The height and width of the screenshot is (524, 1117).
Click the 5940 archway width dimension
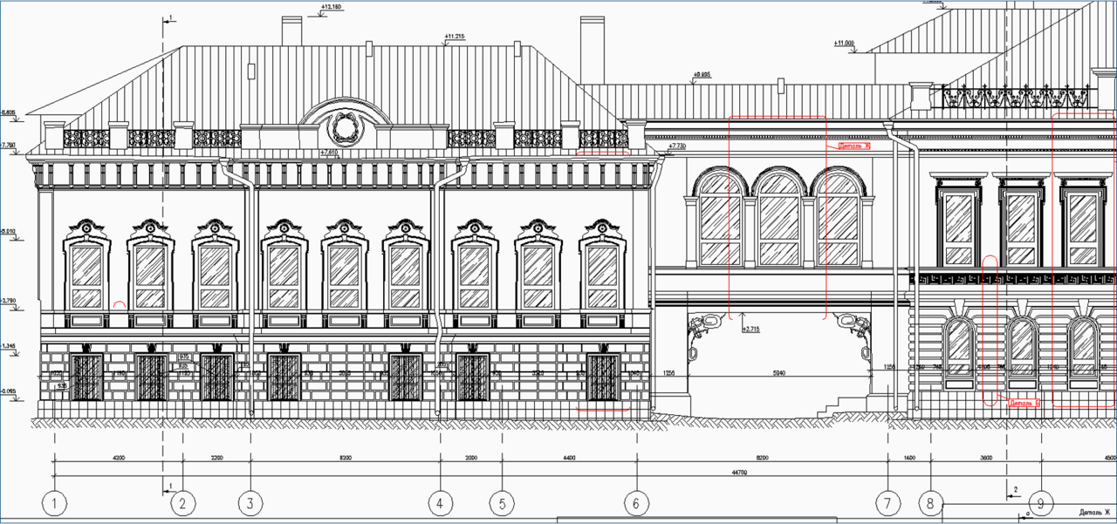pyautogui.click(x=780, y=372)
